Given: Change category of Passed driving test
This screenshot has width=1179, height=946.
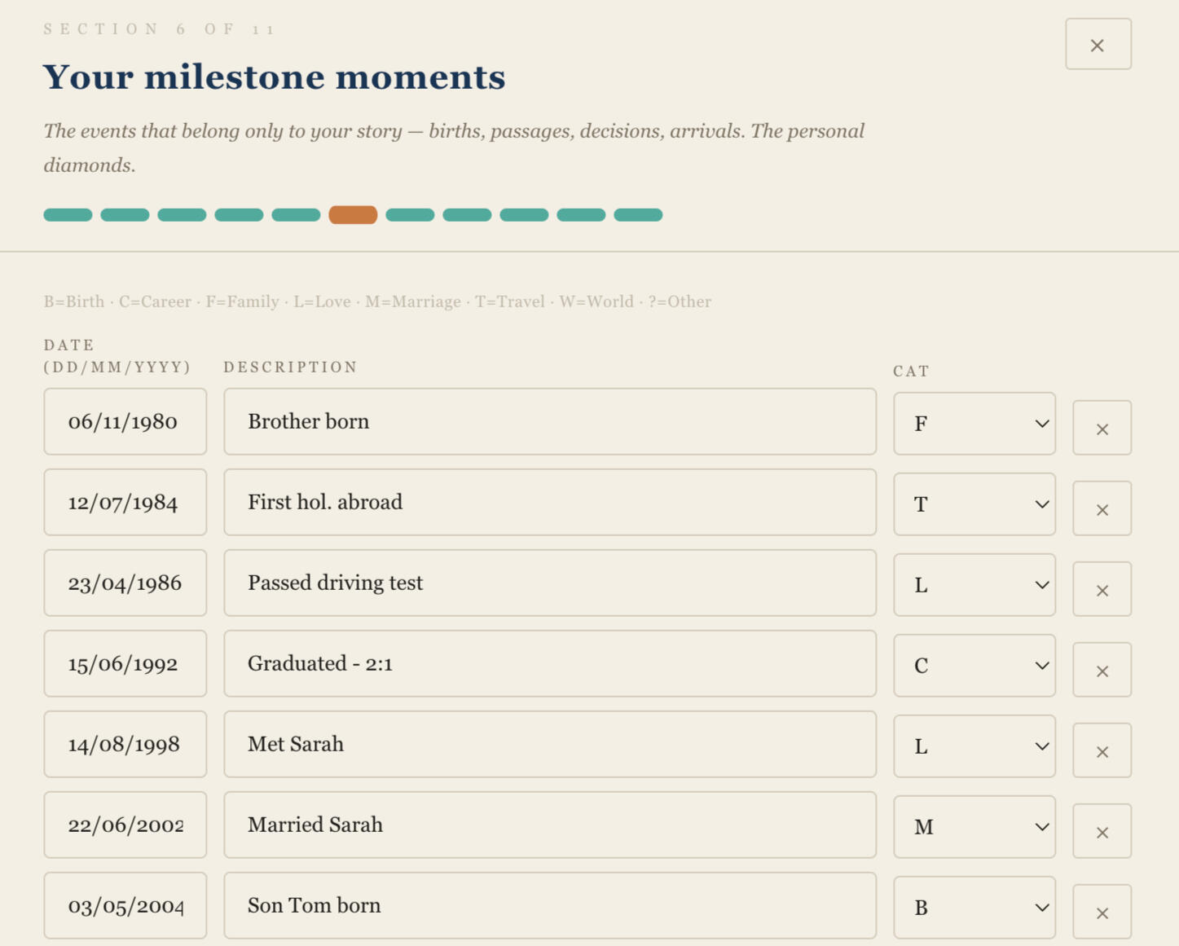Looking at the screenshot, I should pos(974,585).
